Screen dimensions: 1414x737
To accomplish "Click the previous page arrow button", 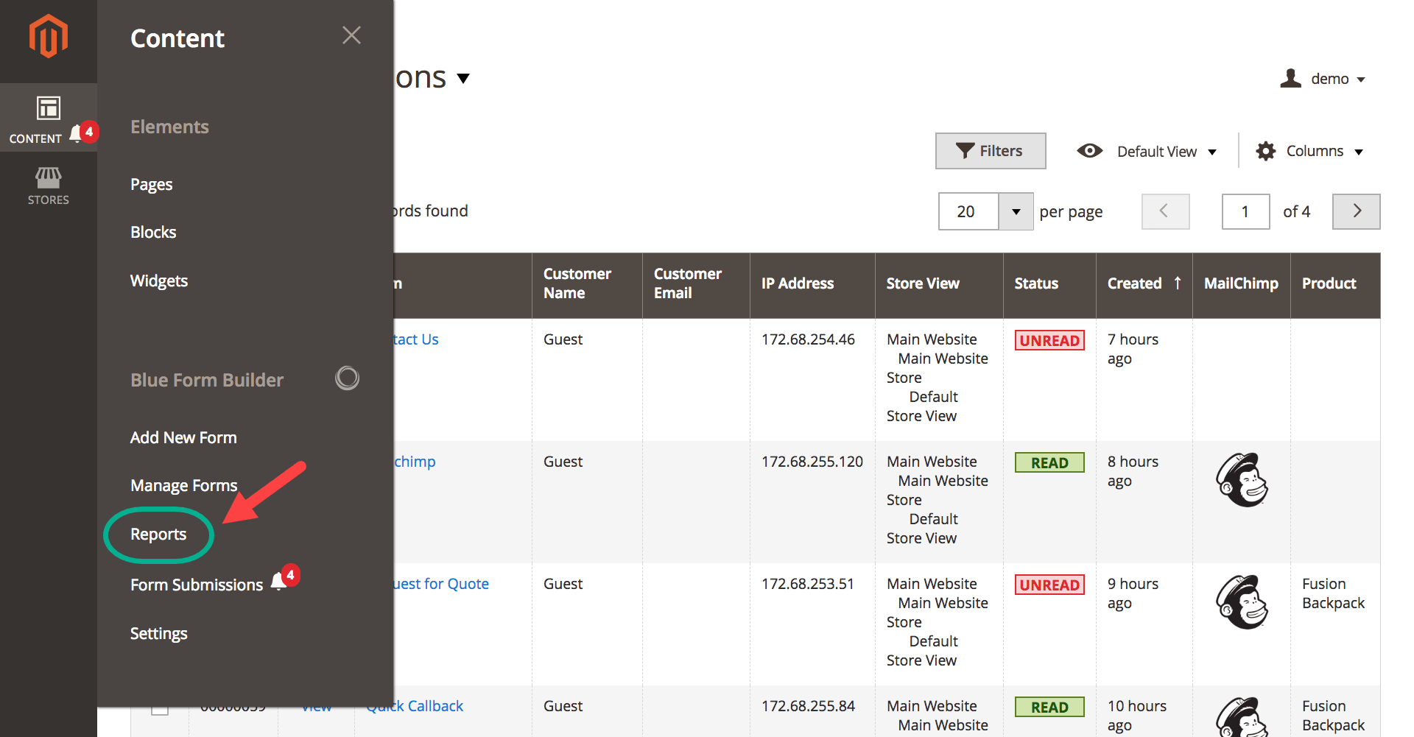I will click(x=1165, y=211).
